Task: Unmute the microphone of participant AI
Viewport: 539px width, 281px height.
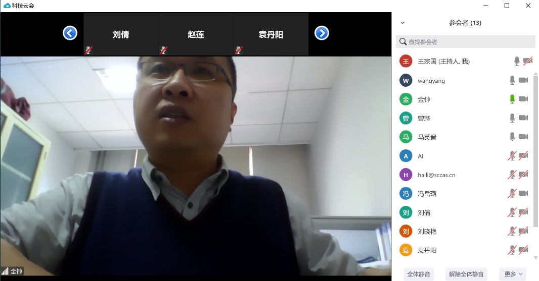Action: pos(512,156)
